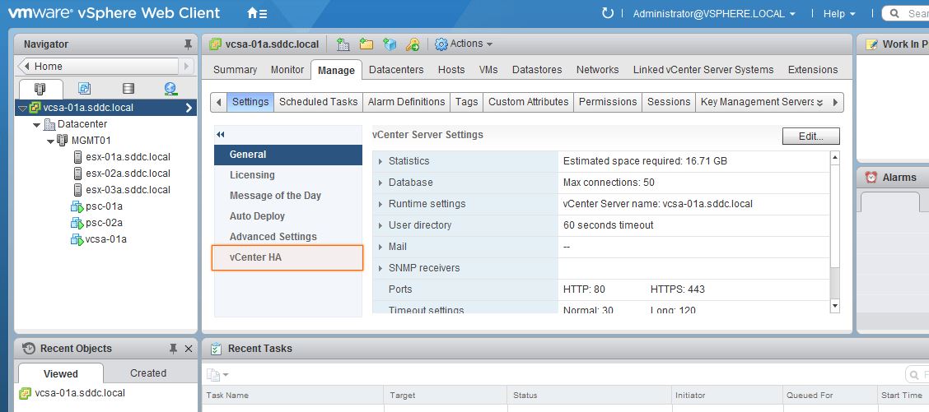Click the add-permission key toolbar icon

coord(413,44)
